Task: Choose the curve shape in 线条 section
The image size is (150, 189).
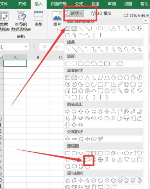Action: [x=127, y=49]
